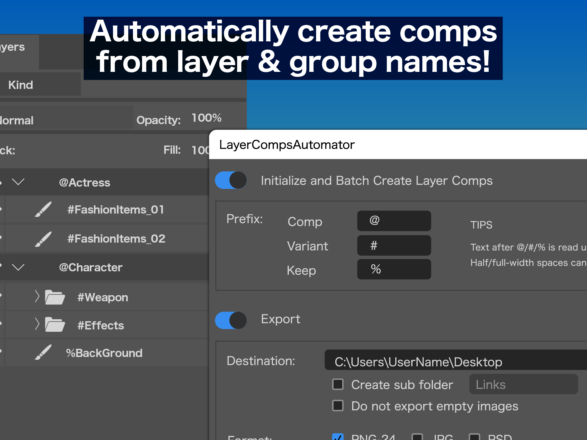This screenshot has width=587, height=440.
Task: Click the Destination path field
Action: (456, 360)
